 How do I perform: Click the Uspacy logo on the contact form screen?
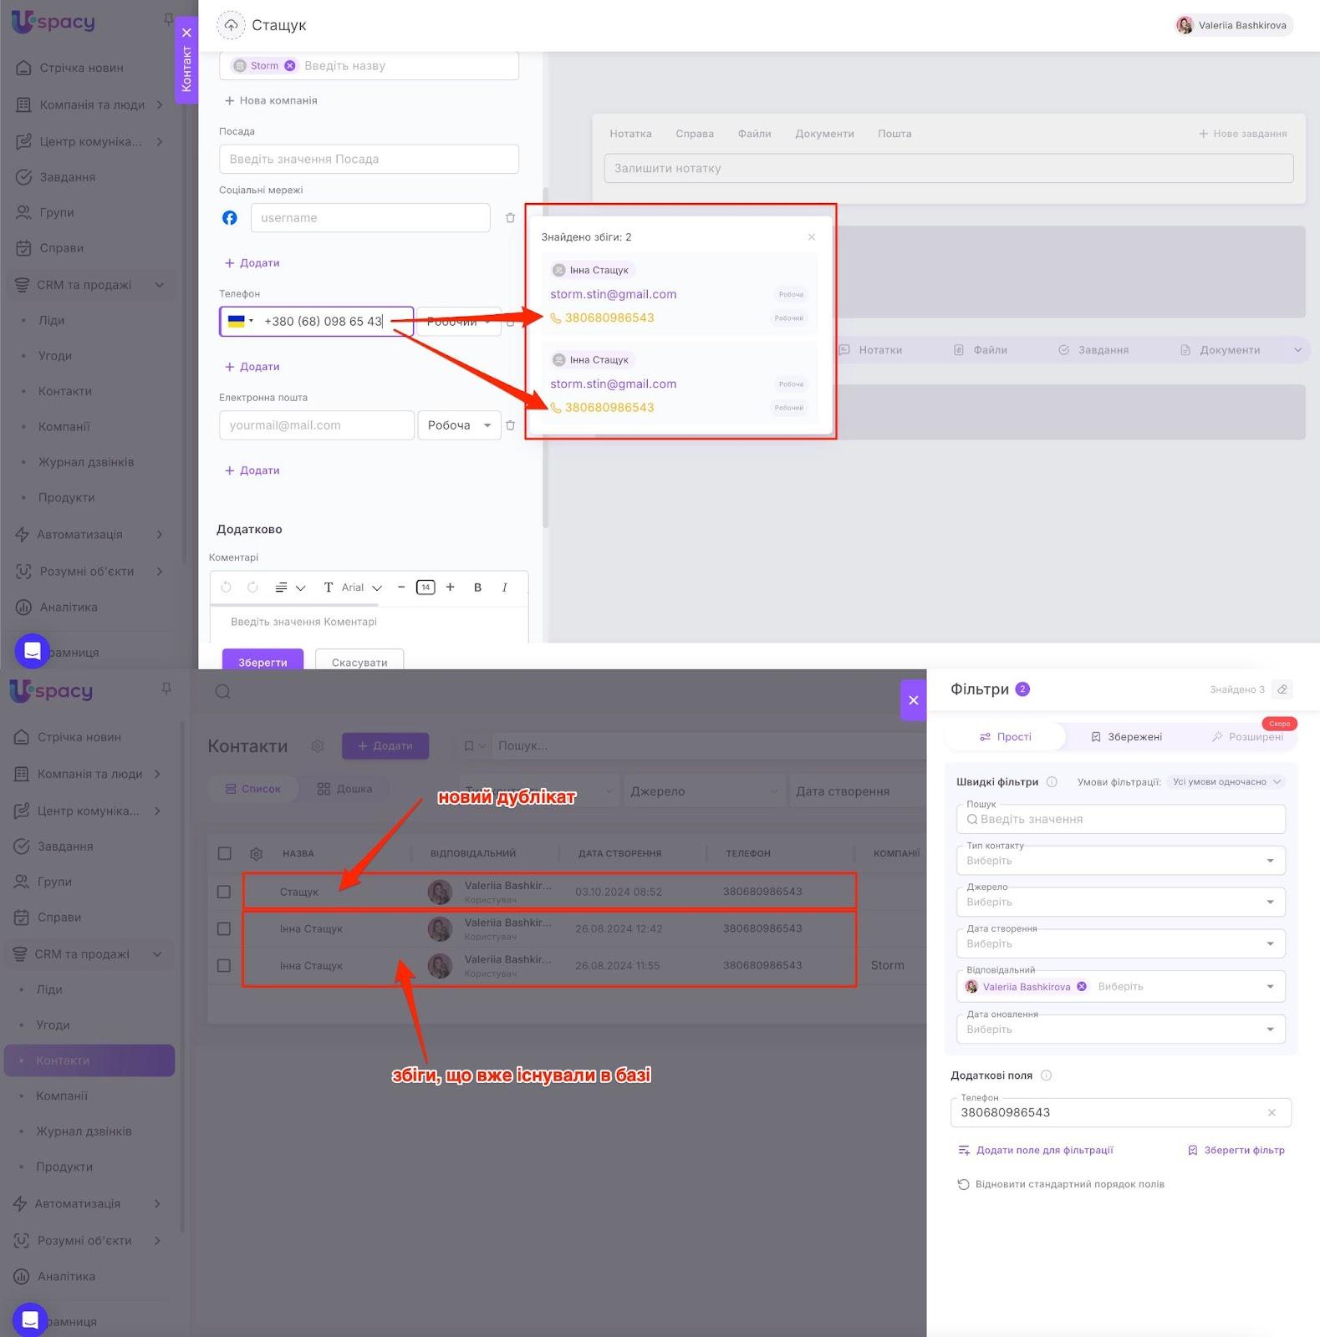[53, 22]
